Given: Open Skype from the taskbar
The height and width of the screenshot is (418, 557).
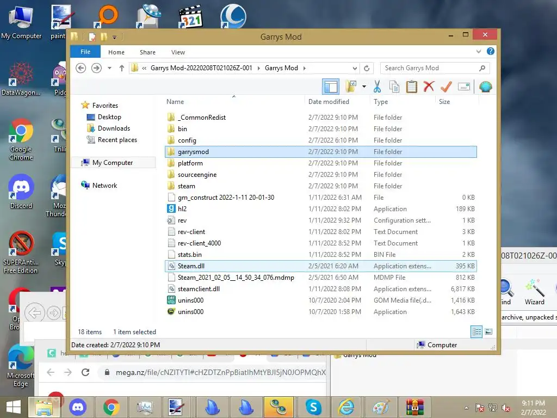Looking at the screenshot, I should pos(313,407).
